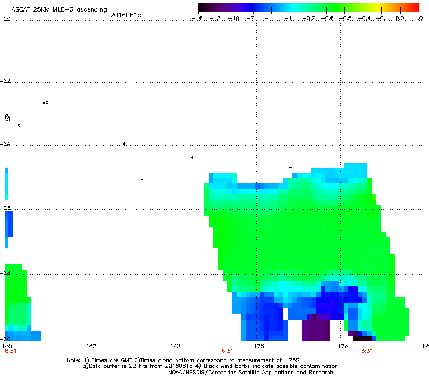The image size is (429, 376).
Task: Click the red end of the color bar
Action: coord(415,8)
